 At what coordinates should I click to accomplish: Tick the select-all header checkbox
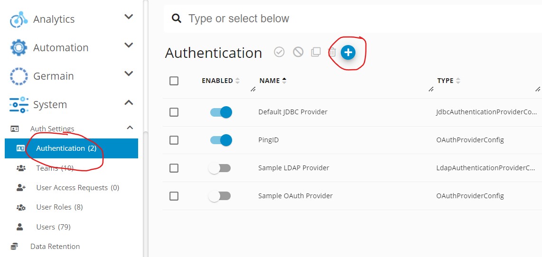(x=174, y=81)
